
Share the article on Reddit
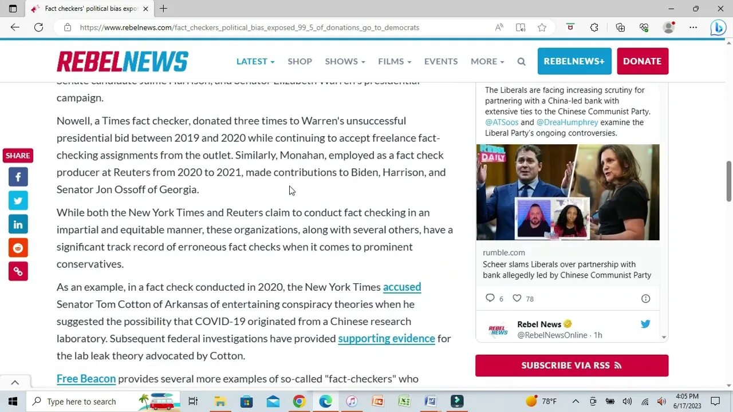(18, 248)
